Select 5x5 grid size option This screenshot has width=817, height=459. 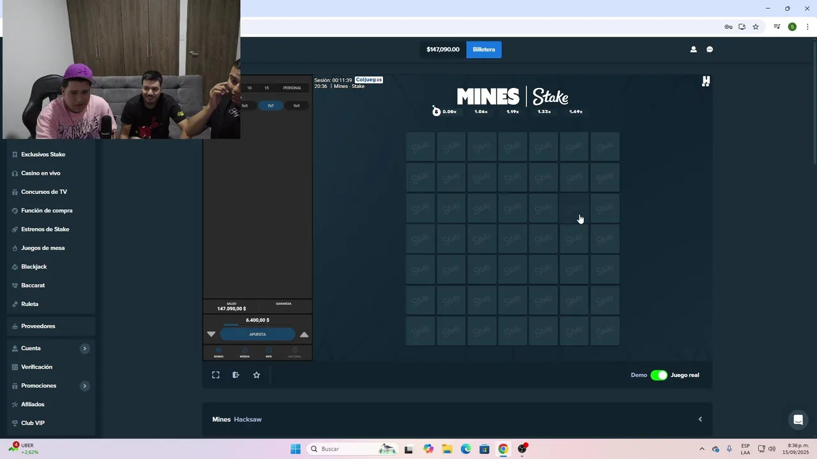tap(245, 106)
